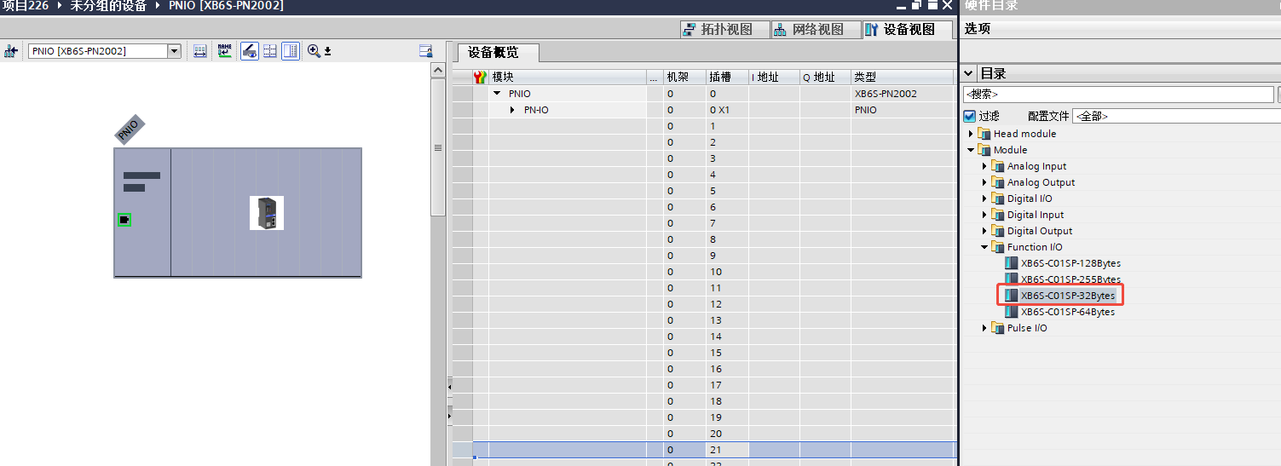Click the show module labels icon
The image size is (1281, 466).
coord(199,51)
